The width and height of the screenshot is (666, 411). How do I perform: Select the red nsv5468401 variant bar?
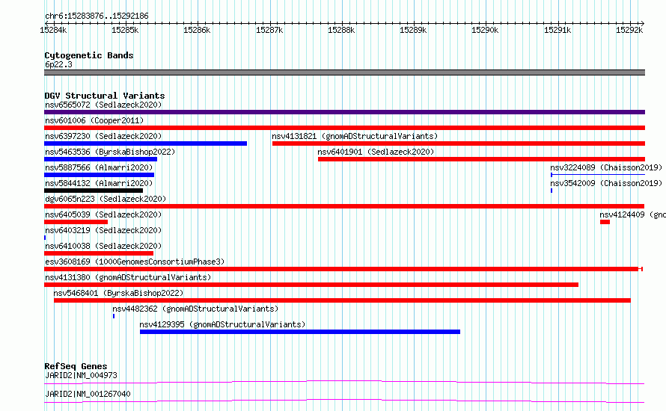coord(342,300)
